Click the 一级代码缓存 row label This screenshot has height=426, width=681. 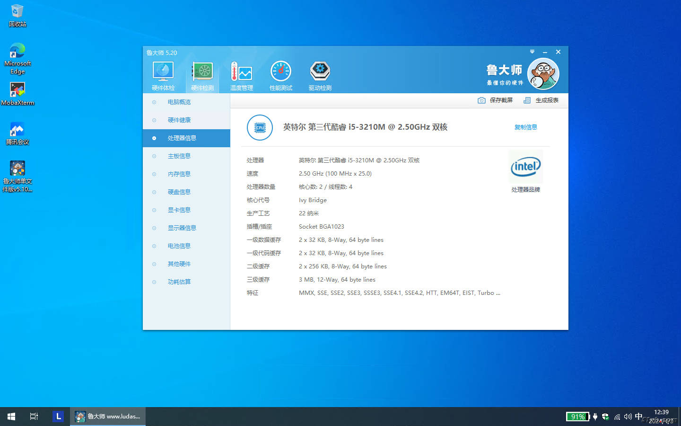264,253
